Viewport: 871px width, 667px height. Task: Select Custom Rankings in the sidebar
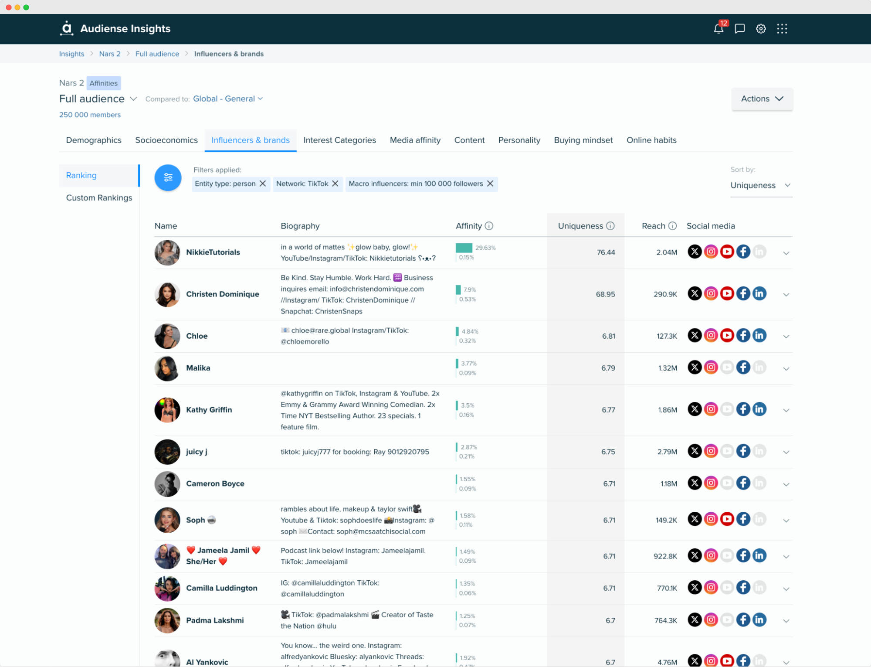click(99, 198)
